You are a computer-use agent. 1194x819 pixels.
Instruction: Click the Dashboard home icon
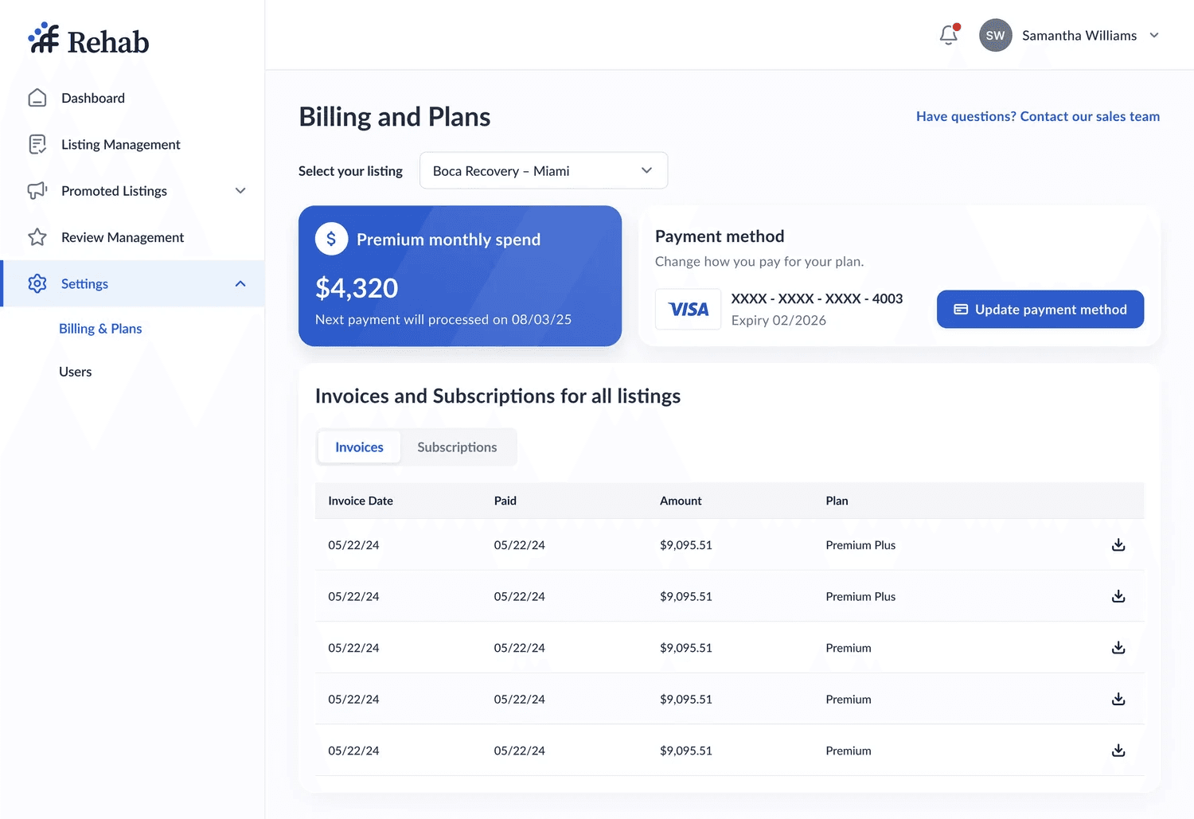[x=37, y=98]
